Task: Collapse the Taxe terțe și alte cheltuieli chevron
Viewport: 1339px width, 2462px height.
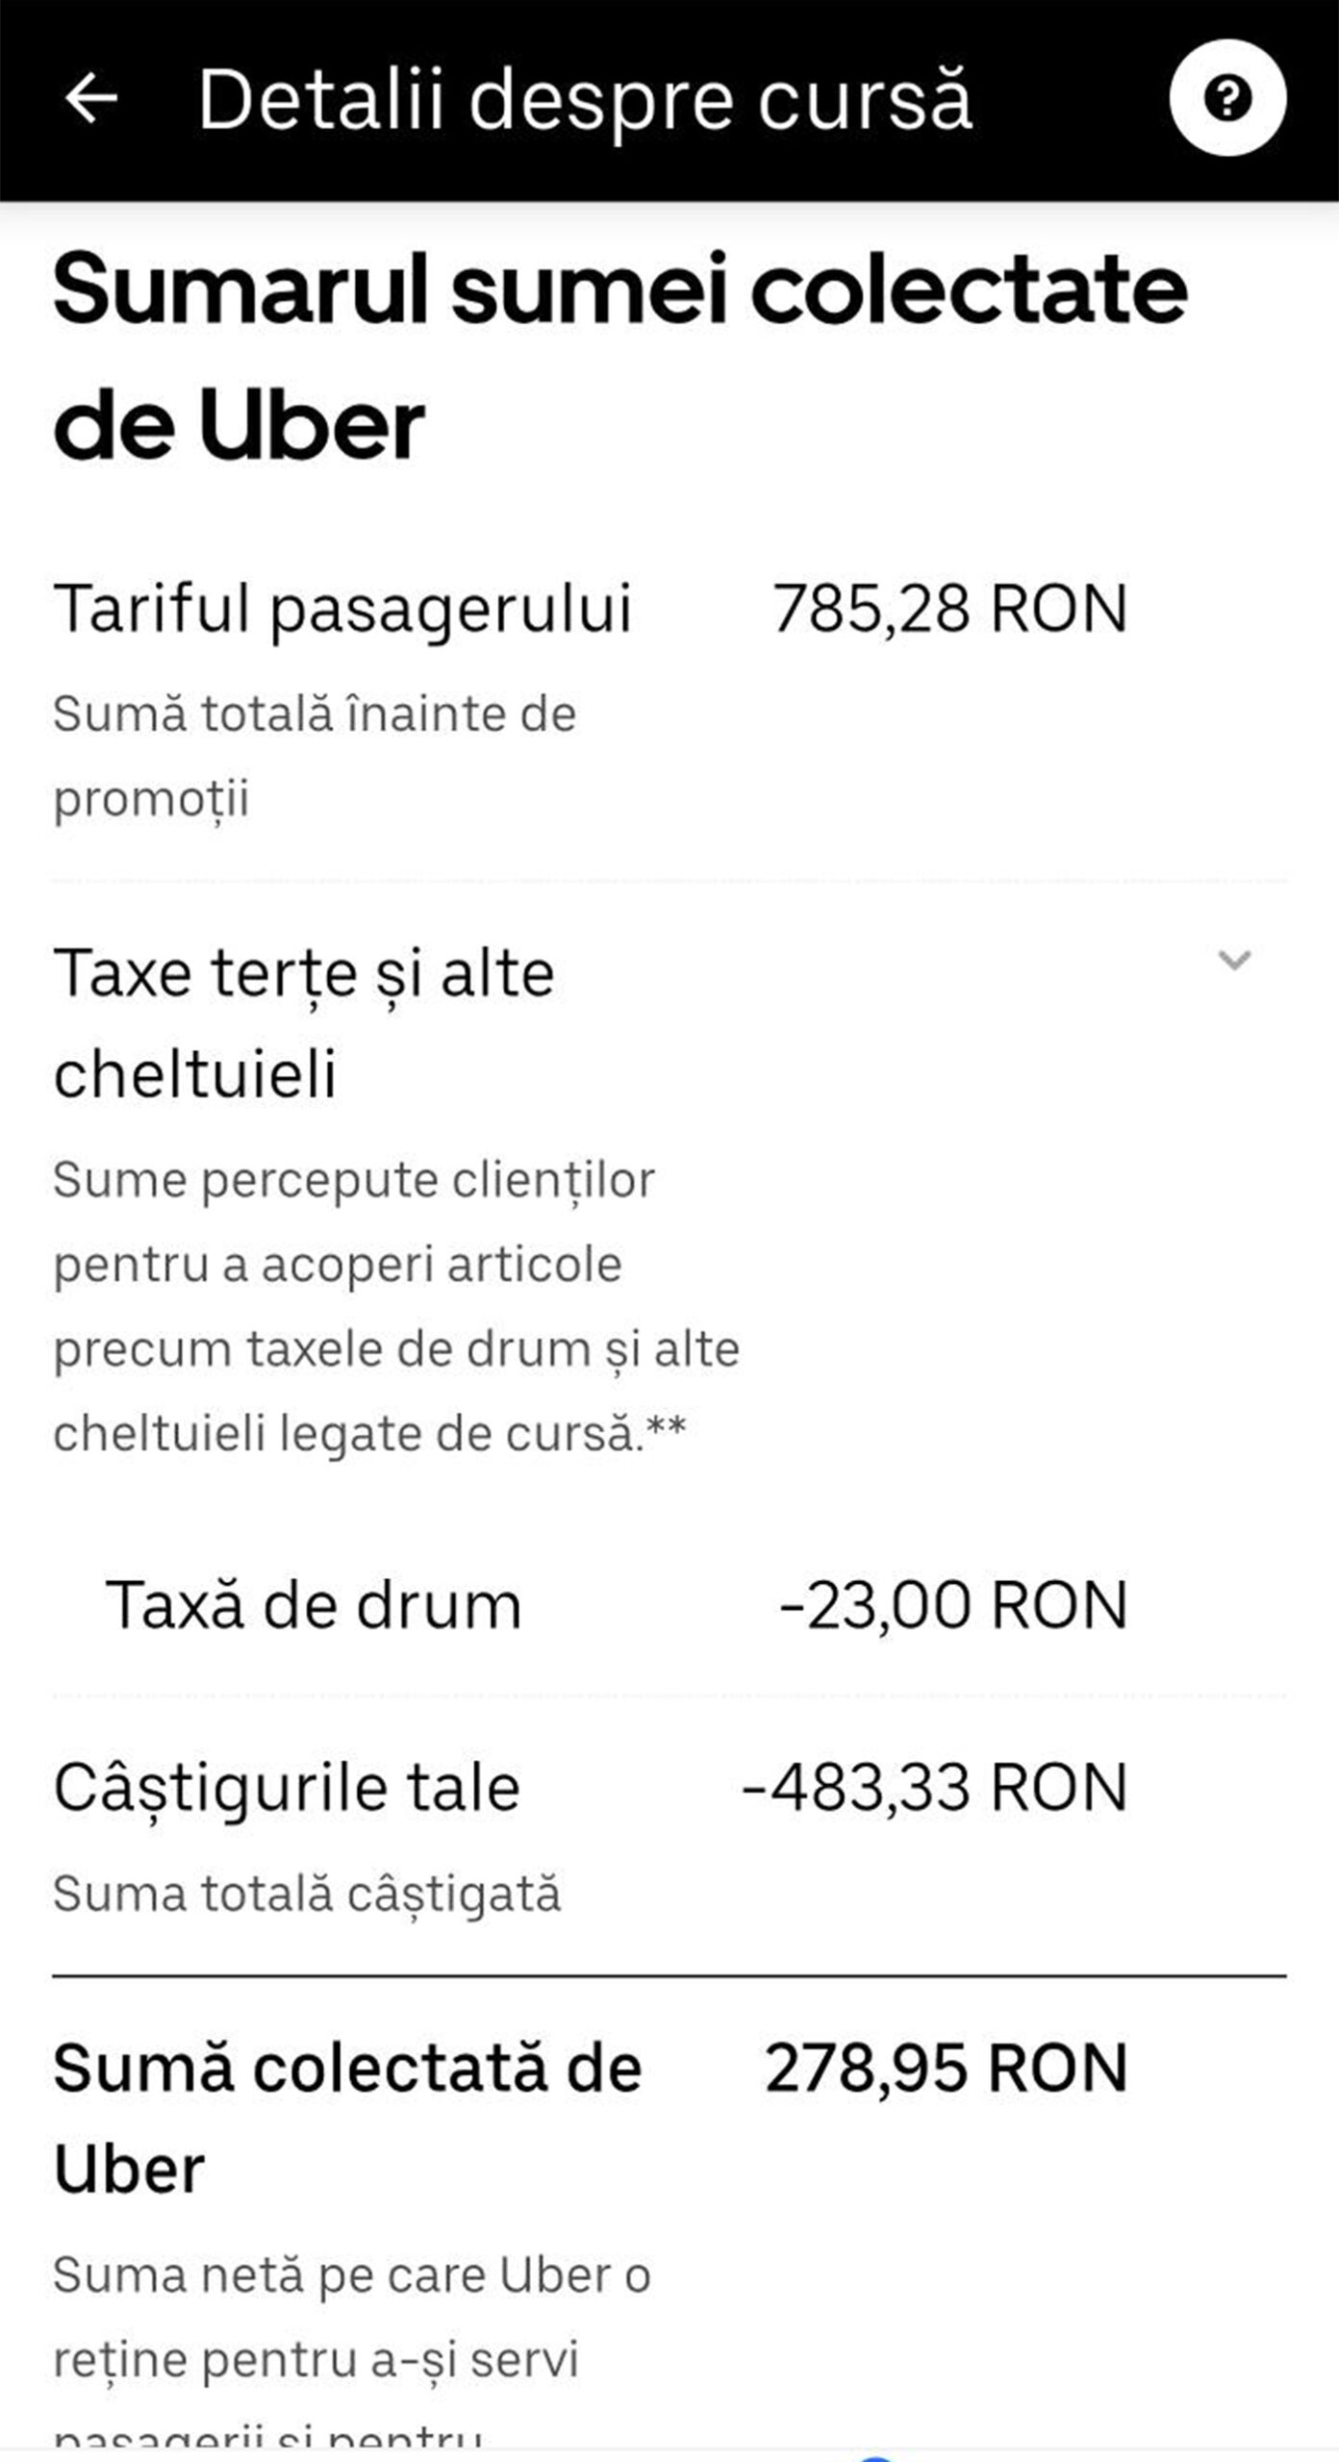Action: (x=1233, y=960)
